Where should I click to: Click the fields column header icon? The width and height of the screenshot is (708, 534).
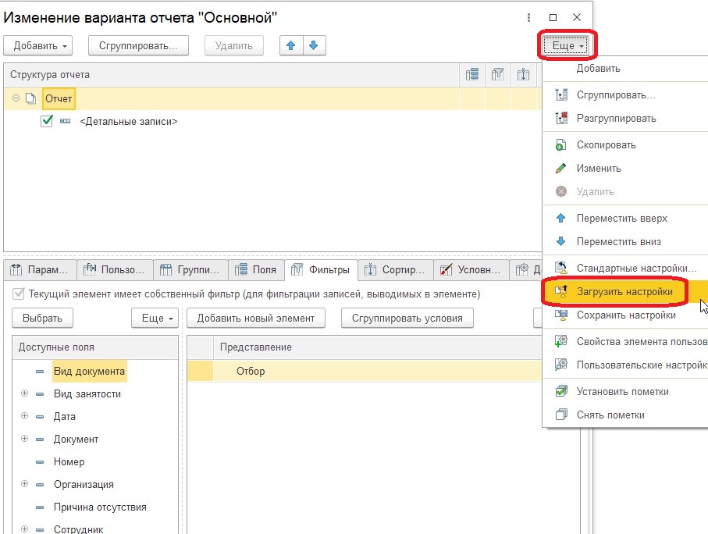coord(471,74)
